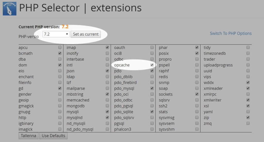Enable the yaml extension checkbox

[x=248, y=112]
